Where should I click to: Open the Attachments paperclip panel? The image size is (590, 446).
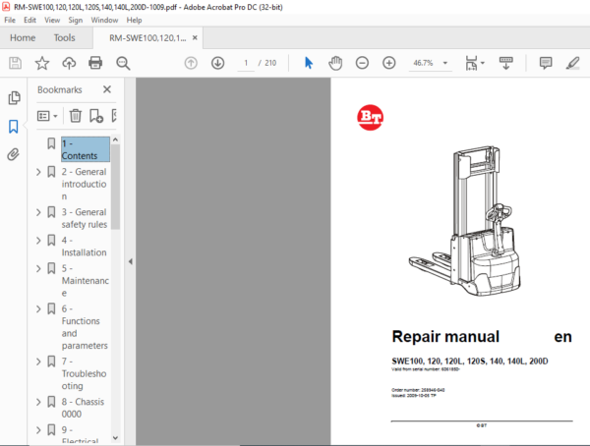point(13,154)
